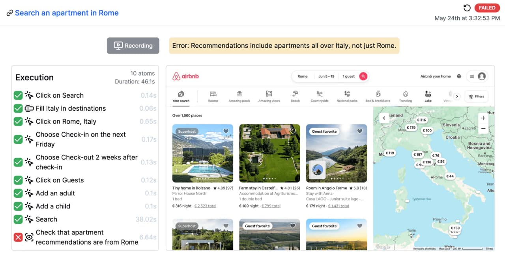Image resolution: width=505 pixels, height=254 pixels.
Task: Click the eye icon of Check apartment step
Action: 29,237
